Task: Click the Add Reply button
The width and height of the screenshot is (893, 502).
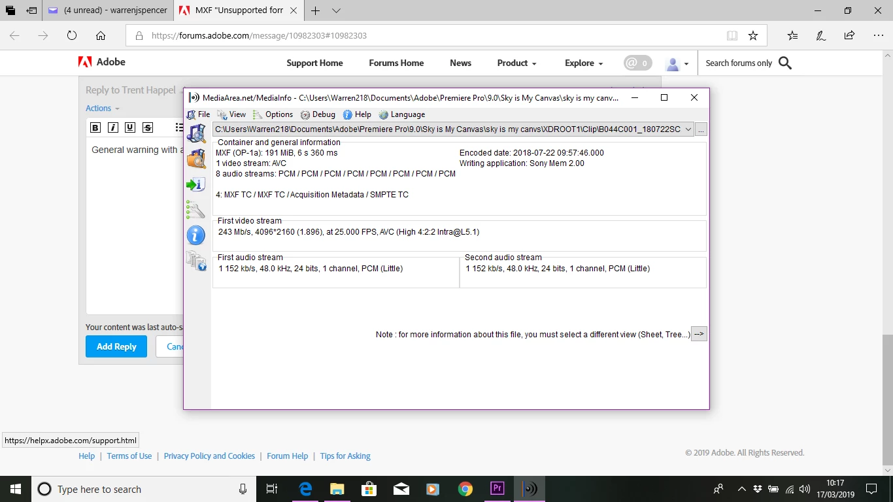Action: (116, 346)
